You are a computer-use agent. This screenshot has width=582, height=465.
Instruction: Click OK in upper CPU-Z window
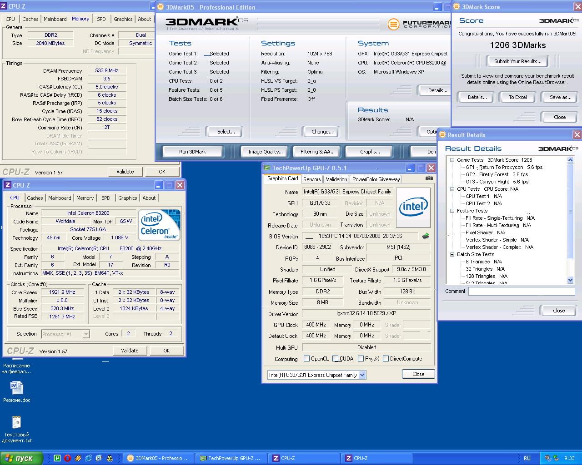click(x=162, y=172)
